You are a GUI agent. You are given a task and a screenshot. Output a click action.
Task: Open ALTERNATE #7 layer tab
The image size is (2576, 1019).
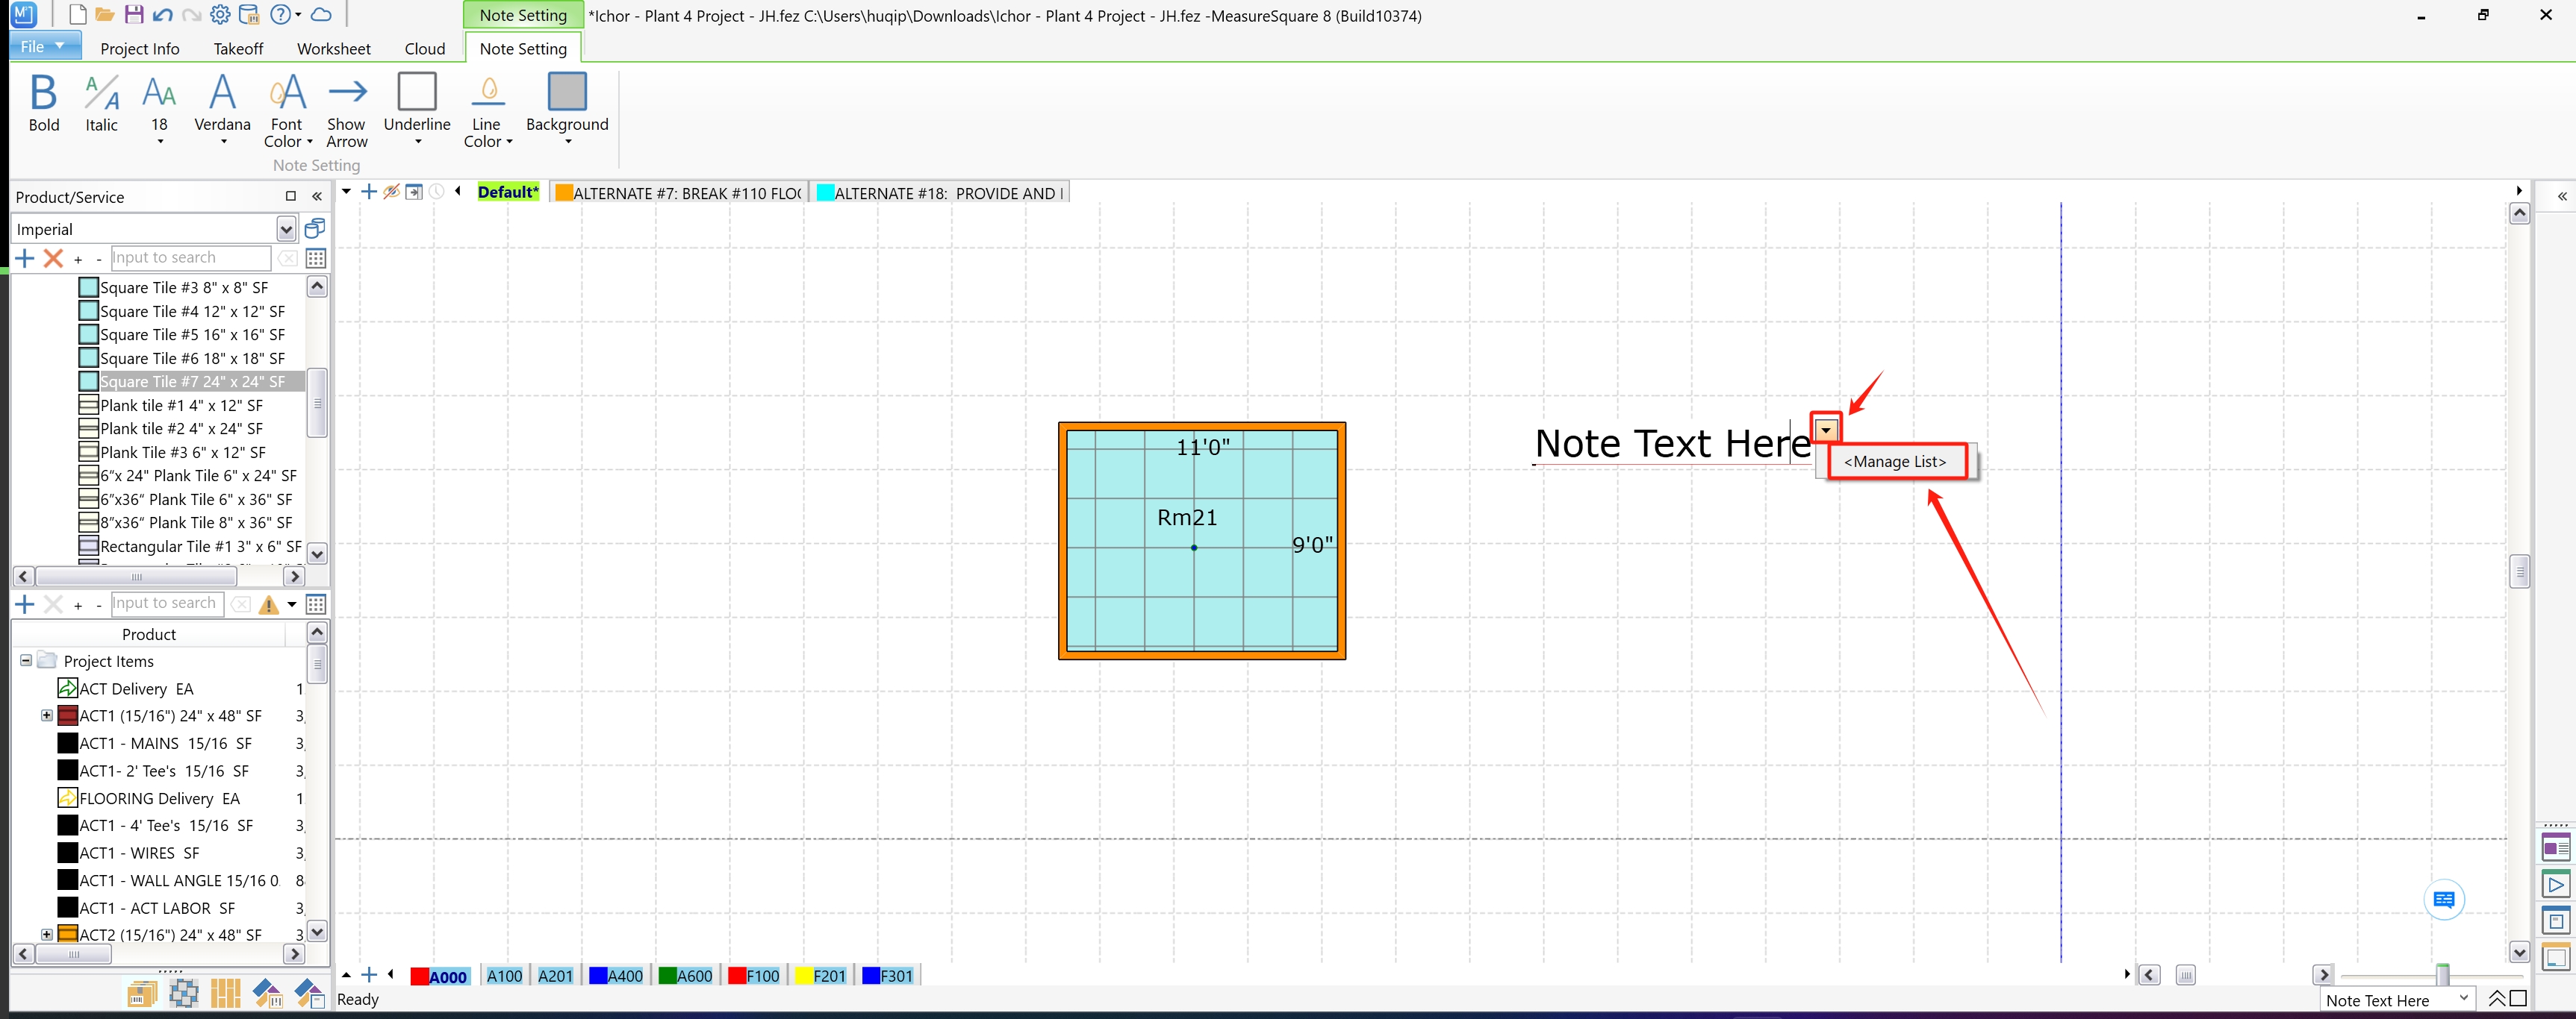click(x=679, y=192)
